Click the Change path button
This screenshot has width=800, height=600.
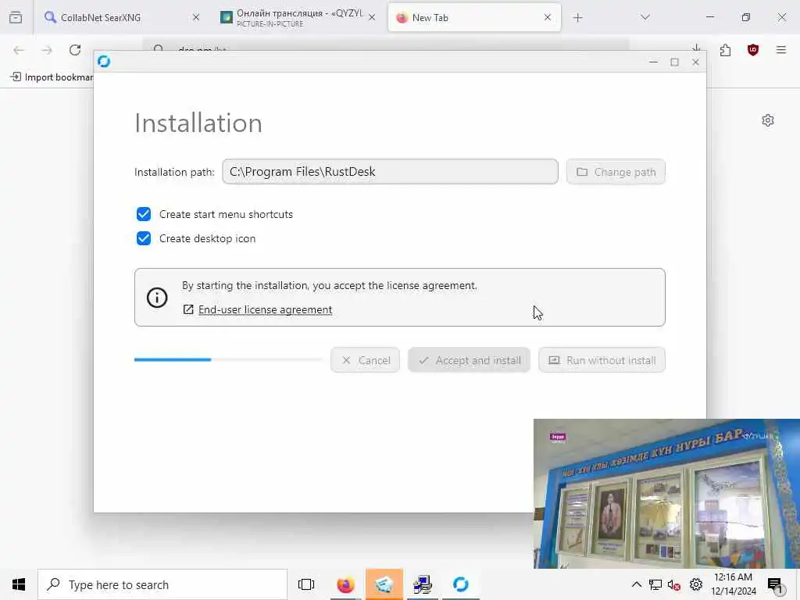(x=616, y=172)
